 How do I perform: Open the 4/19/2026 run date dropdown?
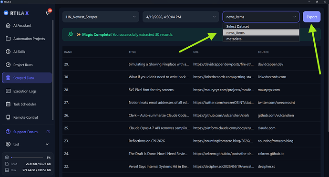181,17
